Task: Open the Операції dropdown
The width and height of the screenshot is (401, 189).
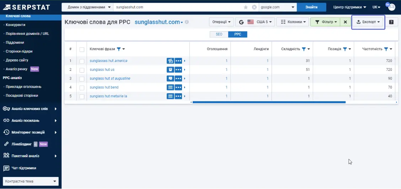Action: [x=221, y=22]
